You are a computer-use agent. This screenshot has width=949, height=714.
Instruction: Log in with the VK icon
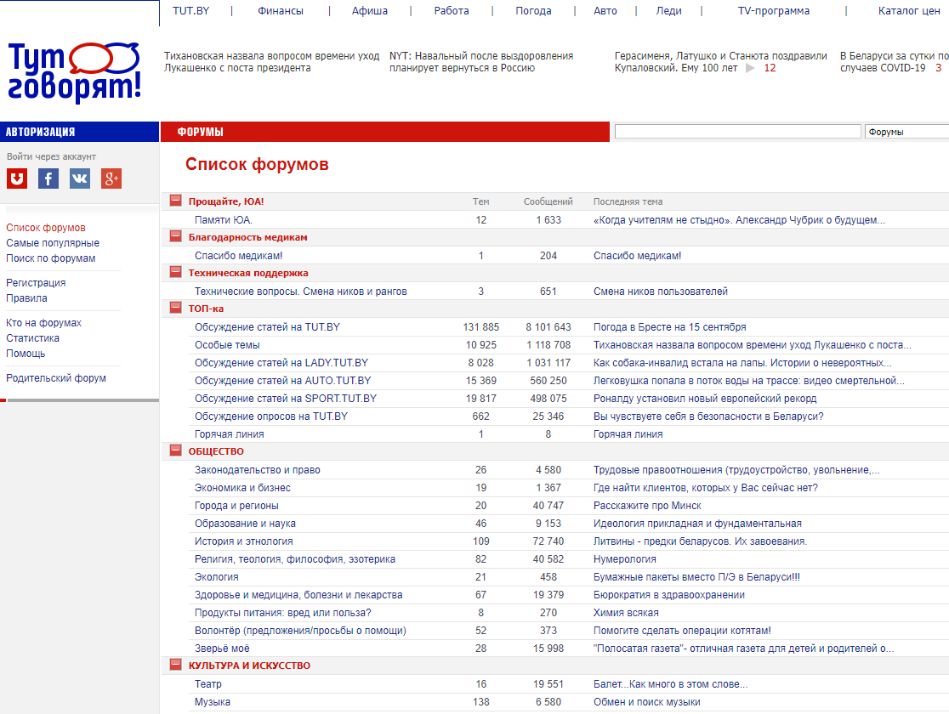80,178
